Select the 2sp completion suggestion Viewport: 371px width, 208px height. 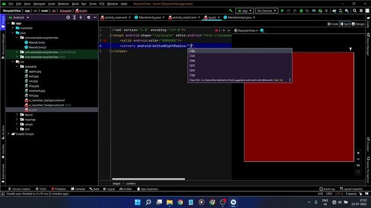pos(240,75)
